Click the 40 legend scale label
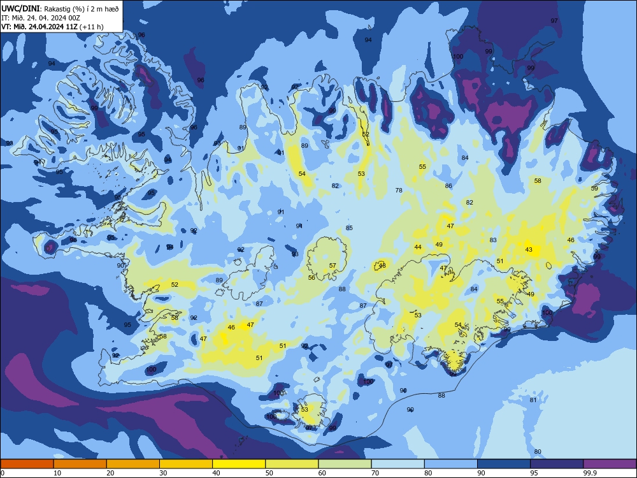Screen dimensions: 637x478 pyautogui.click(x=217, y=473)
